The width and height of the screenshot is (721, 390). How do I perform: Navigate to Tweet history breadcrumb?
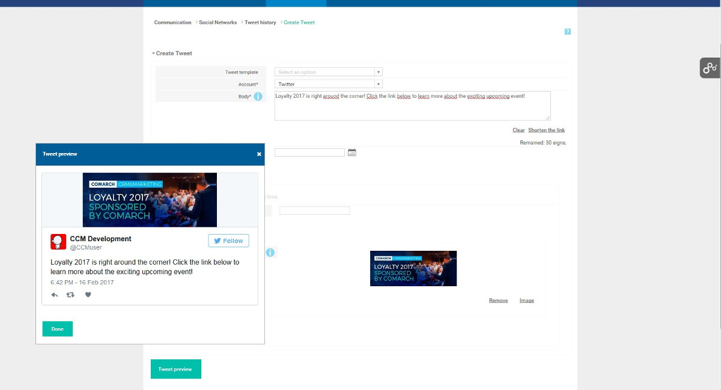click(260, 23)
